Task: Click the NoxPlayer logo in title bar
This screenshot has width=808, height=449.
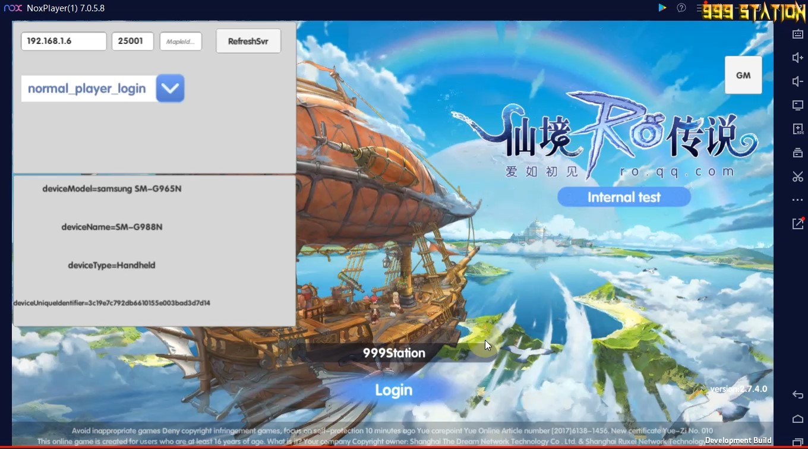Action: [x=13, y=8]
